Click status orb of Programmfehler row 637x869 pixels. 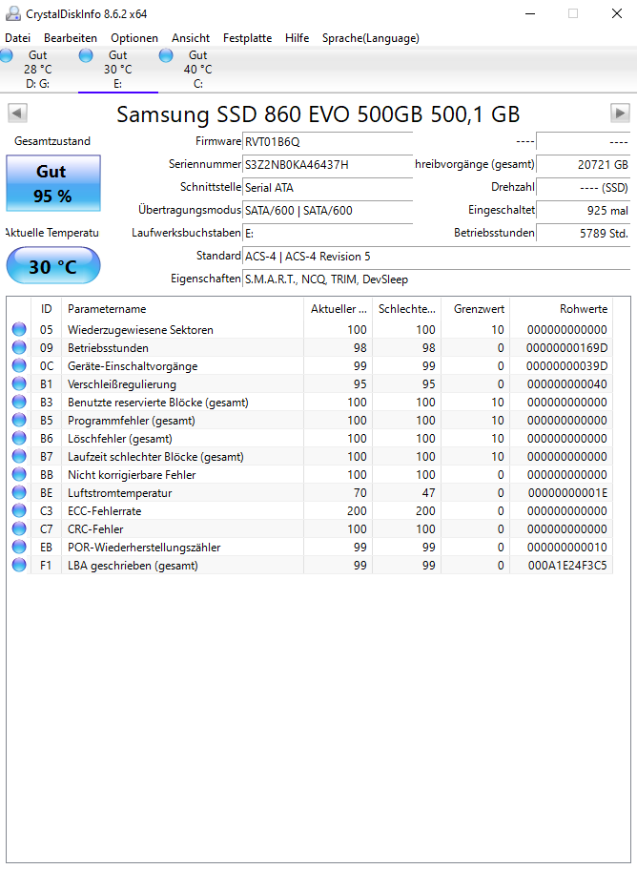(19, 420)
